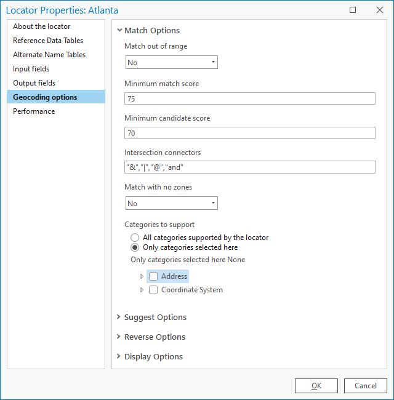
Task: Collapse the Match Options section
Action: tap(119, 30)
